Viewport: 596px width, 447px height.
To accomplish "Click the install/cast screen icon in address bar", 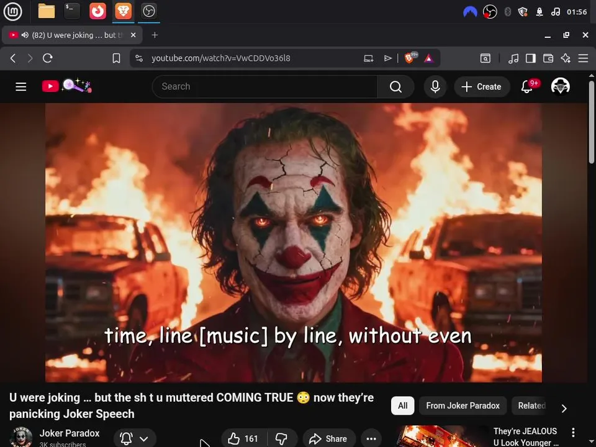I will pos(368,58).
